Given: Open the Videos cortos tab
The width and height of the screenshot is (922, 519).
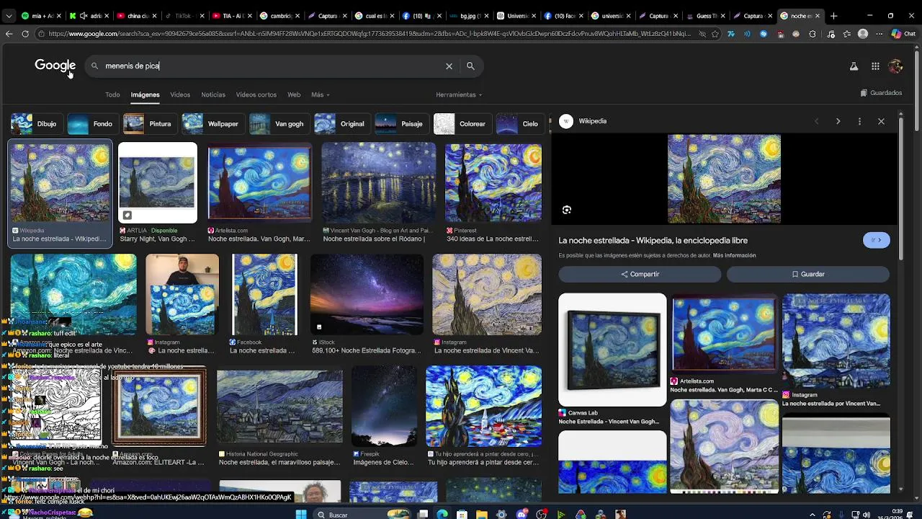Looking at the screenshot, I should [x=256, y=94].
